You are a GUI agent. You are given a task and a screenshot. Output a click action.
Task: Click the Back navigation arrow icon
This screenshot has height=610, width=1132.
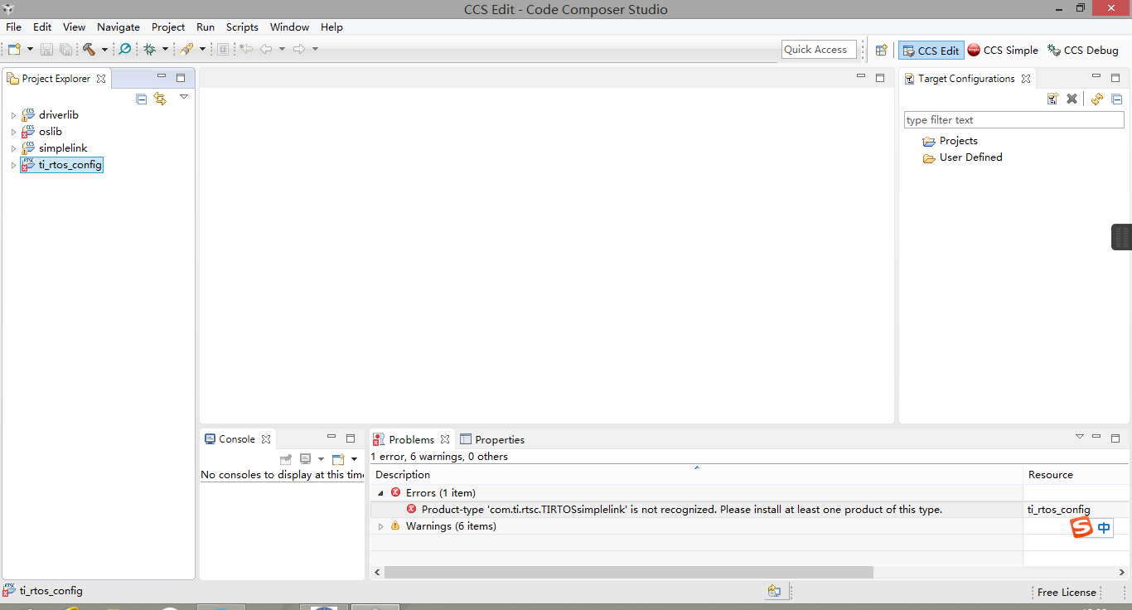point(266,50)
